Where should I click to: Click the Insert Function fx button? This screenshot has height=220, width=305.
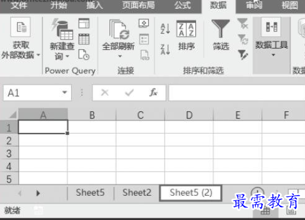pyautogui.click(x=153, y=92)
